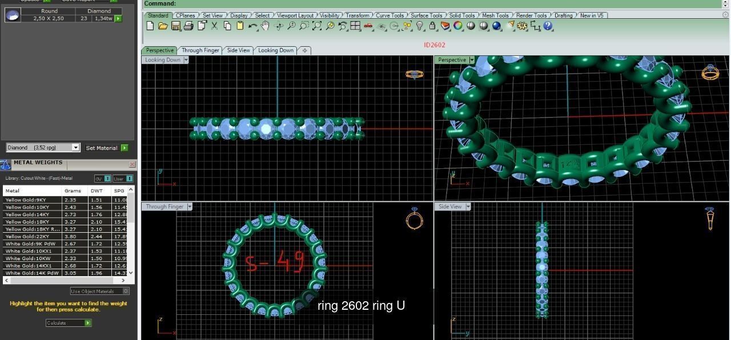Click the red car Named views icon

368,26
